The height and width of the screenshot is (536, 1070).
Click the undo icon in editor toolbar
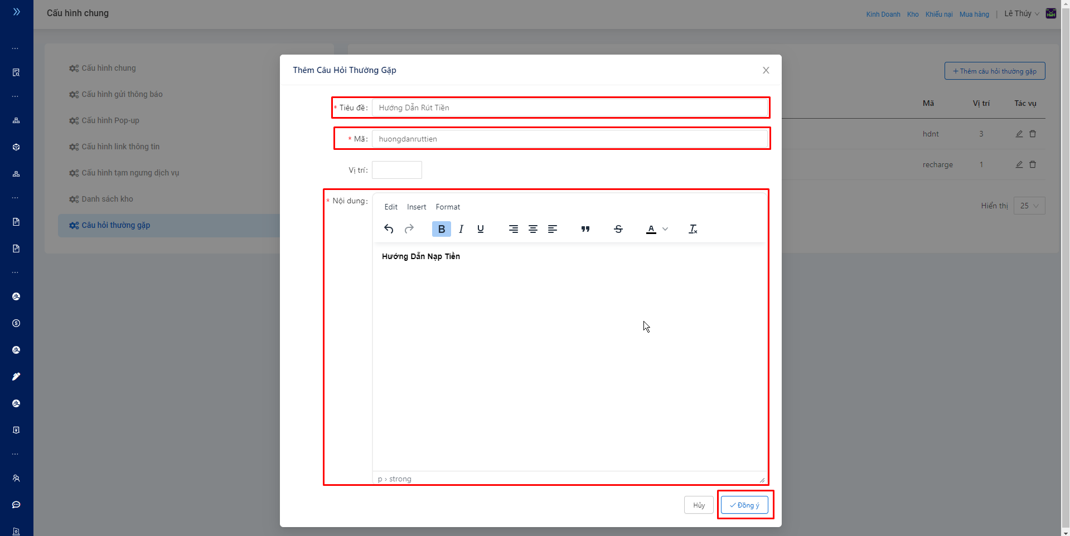(389, 229)
